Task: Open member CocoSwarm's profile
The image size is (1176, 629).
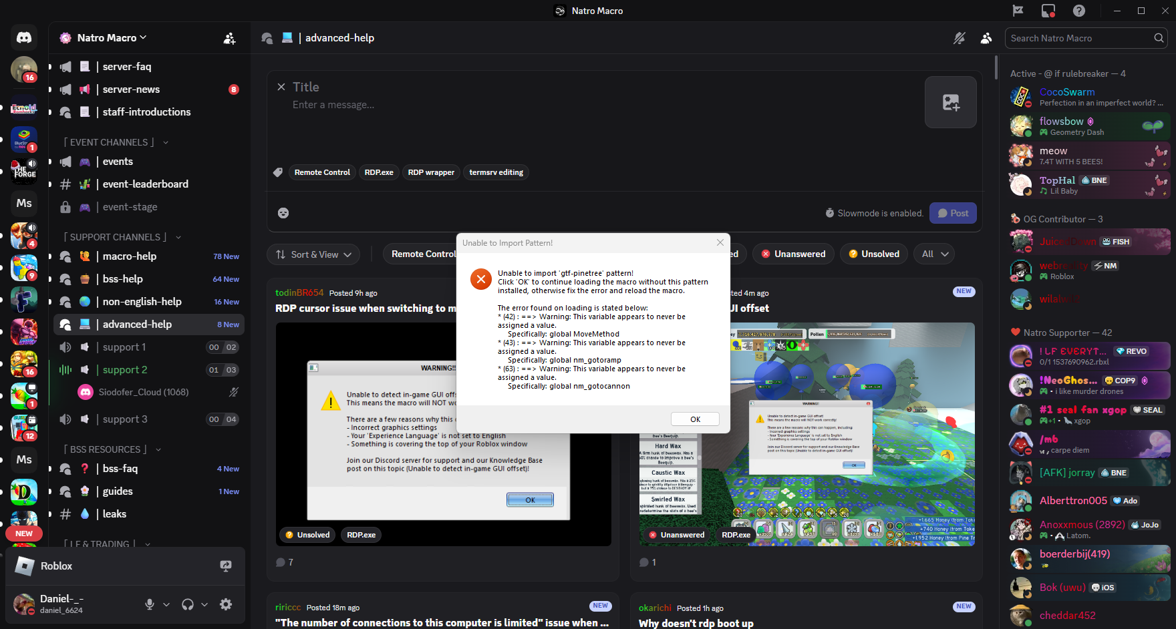Action: [1089, 97]
